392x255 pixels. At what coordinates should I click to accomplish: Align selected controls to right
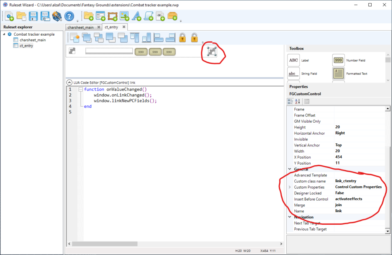170,38
